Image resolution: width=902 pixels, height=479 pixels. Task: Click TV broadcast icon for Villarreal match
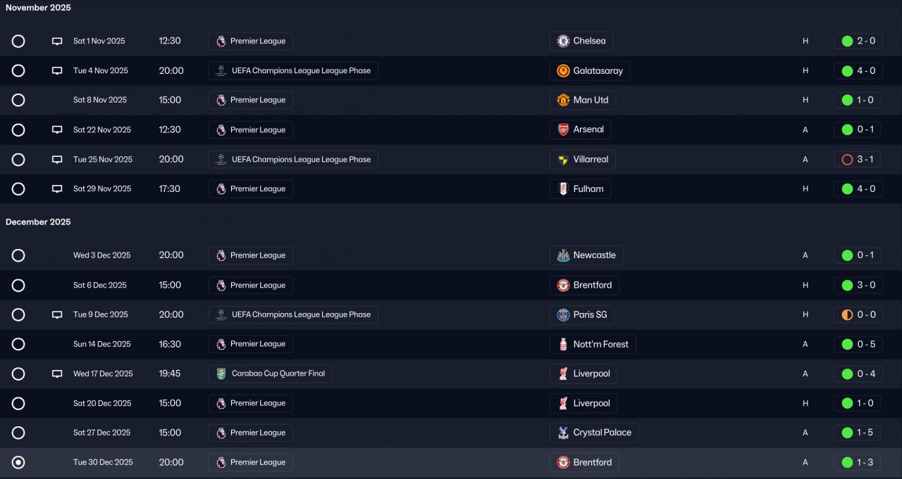click(57, 160)
